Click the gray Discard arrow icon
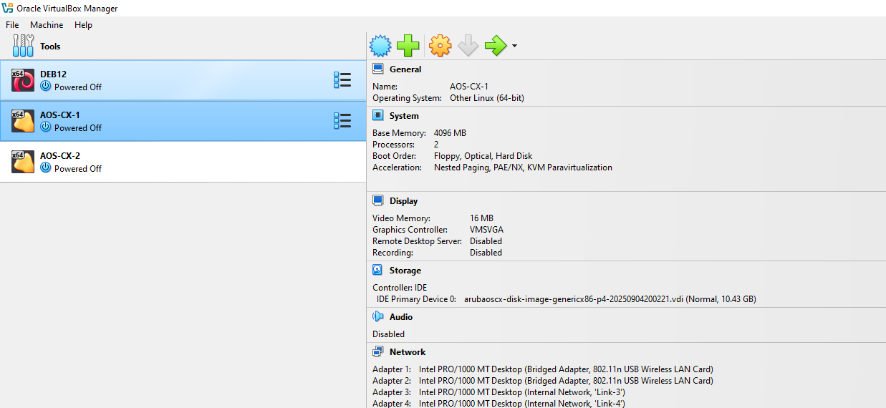The image size is (886, 408). (468, 47)
